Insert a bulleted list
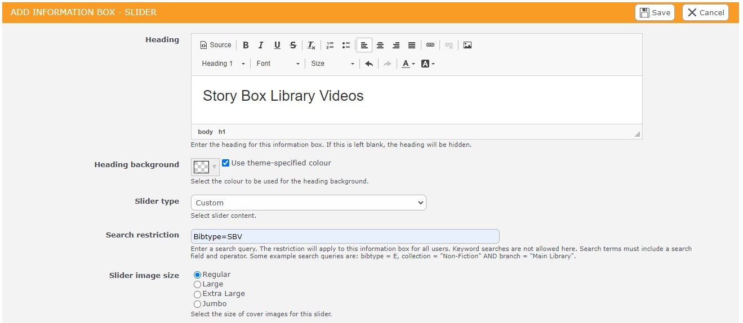 pos(346,45)
